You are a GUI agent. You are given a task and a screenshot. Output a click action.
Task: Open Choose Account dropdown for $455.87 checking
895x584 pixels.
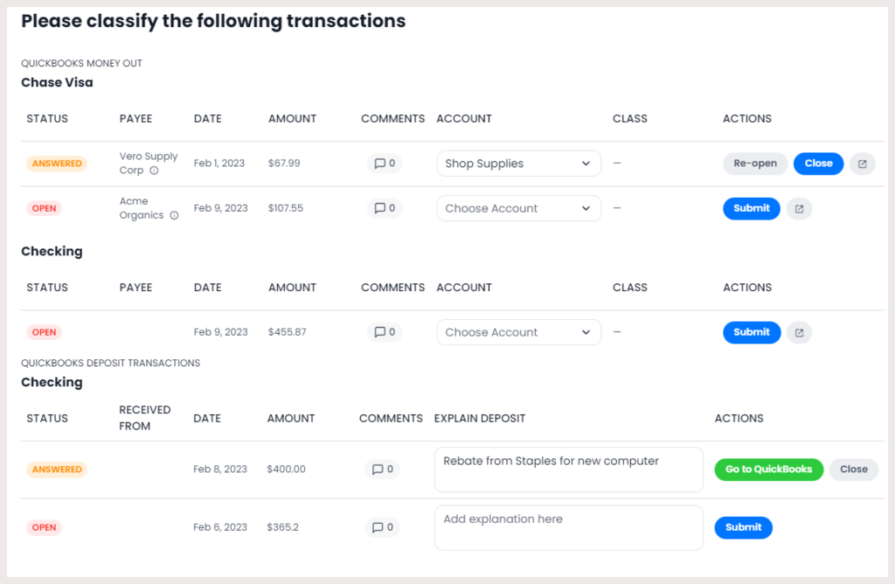pos(518,332)
